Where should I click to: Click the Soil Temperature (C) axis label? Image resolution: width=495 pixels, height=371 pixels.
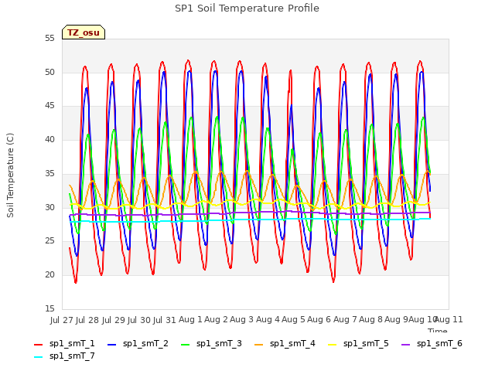point(10,175)
